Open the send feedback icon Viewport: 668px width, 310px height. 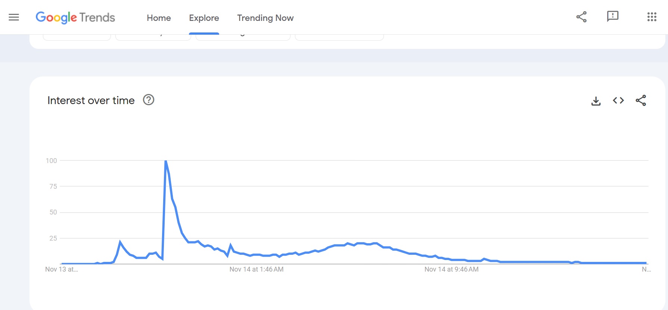click(613, 16)
